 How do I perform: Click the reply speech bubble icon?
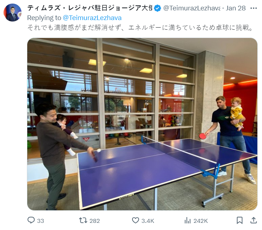(x=31, y=220)
